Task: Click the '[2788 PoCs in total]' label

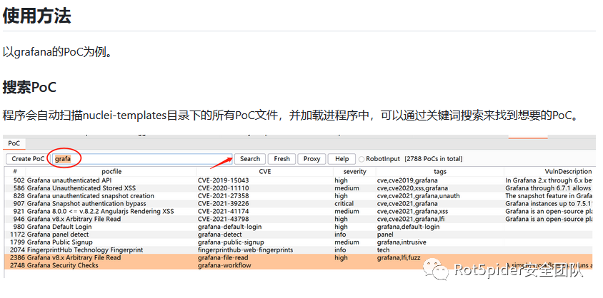Action: tap(434, 159)
